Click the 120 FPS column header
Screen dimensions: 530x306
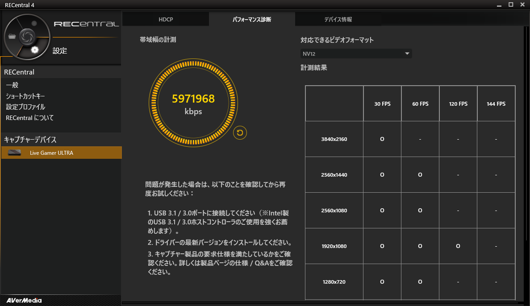(458, 103)
